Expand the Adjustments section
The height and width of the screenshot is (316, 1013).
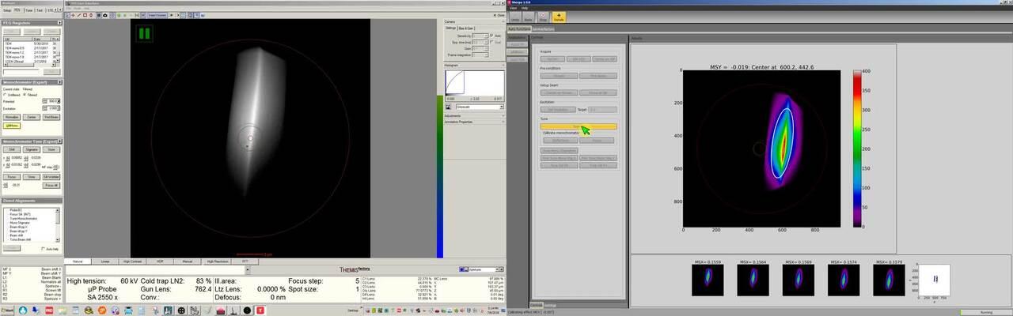tap(473, 115)
